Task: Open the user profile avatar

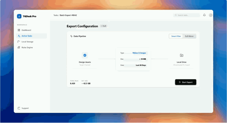Action: pyautogui.click(x=211, y=15)
